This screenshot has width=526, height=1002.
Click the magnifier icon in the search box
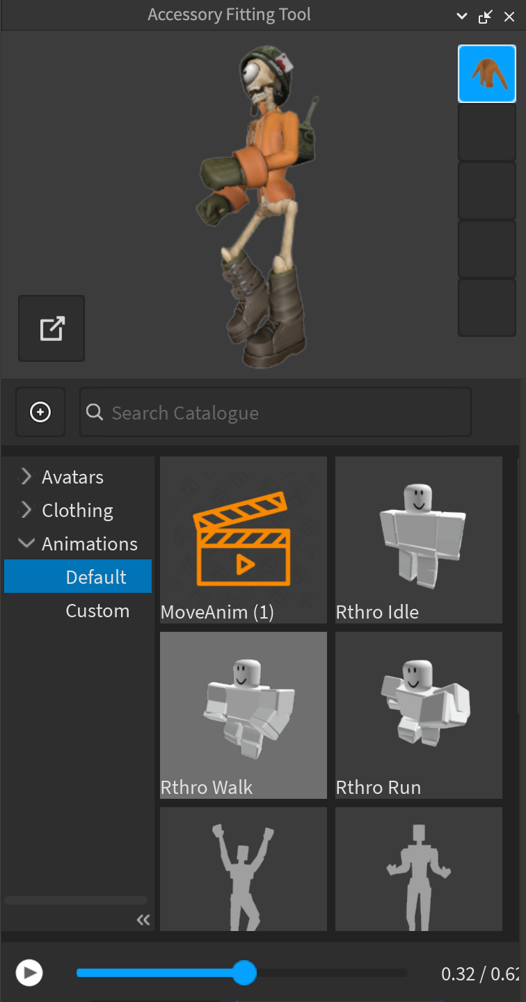(95, 412)
